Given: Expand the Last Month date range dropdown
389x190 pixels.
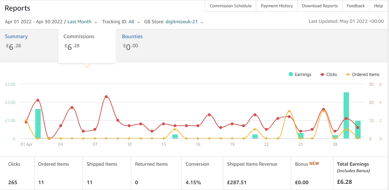Looking at the screenshot, I should coord(83,22).
